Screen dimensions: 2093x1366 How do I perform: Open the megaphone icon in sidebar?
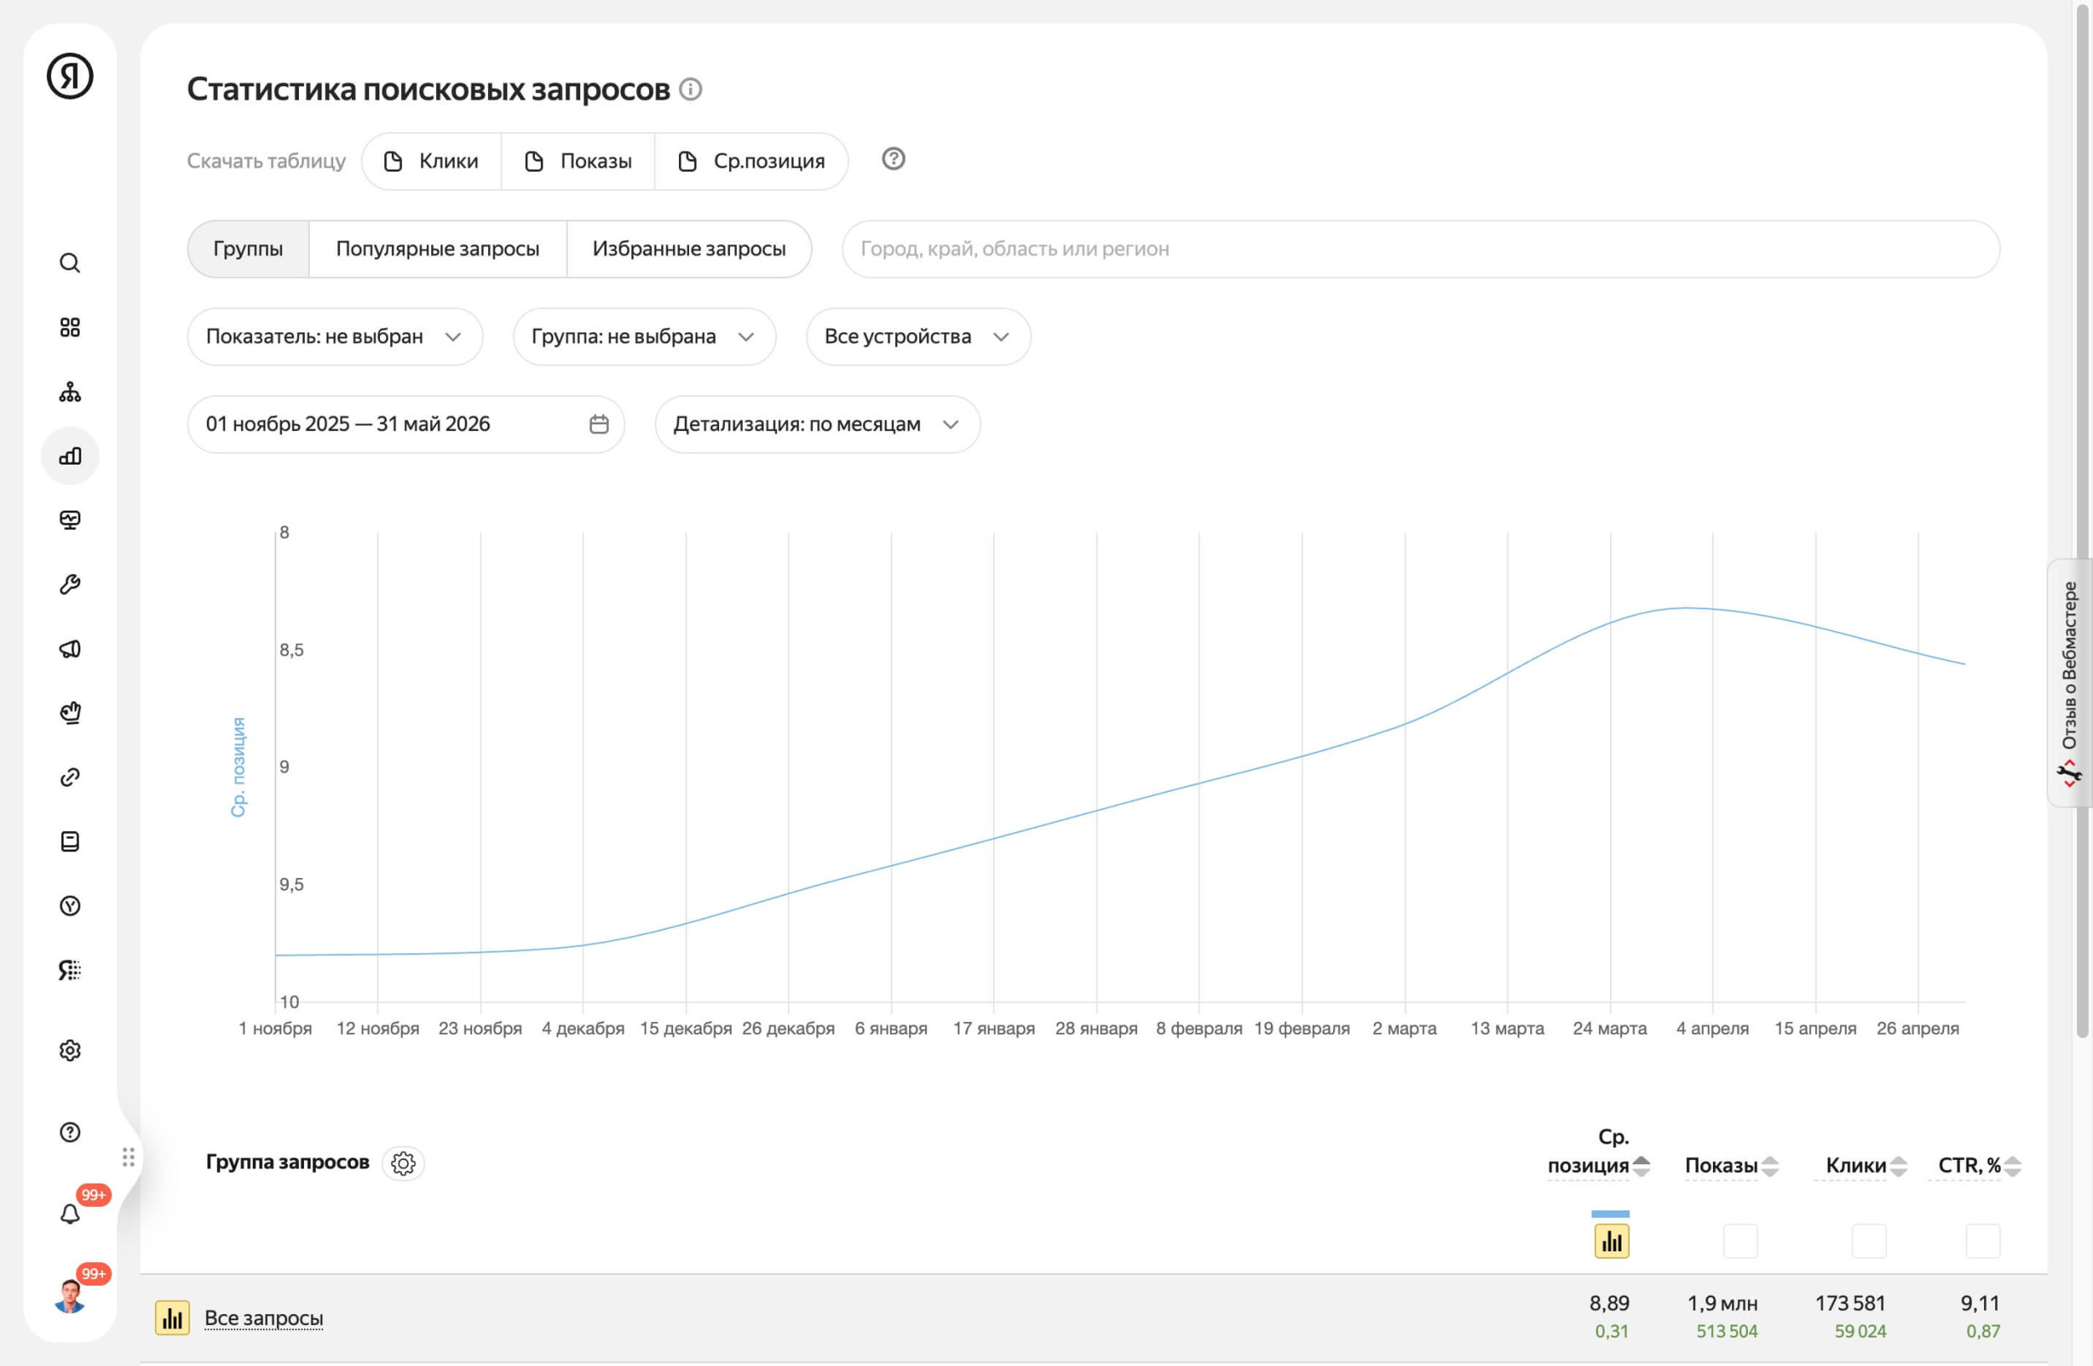(x=69, y=649)
